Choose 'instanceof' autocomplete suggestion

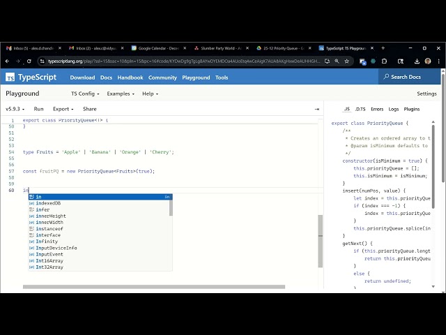pyautogui.click(x=99, y=229)
